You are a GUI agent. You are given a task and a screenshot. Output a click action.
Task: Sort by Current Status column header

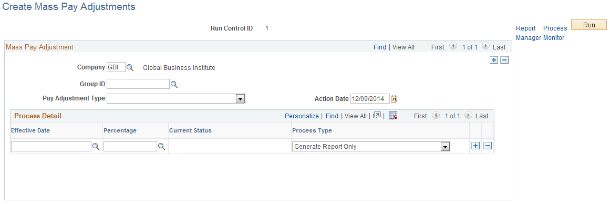coord(190,130)
